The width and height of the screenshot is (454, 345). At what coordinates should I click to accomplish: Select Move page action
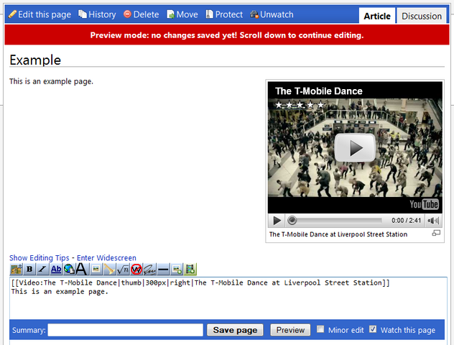[x=187, y=14]
